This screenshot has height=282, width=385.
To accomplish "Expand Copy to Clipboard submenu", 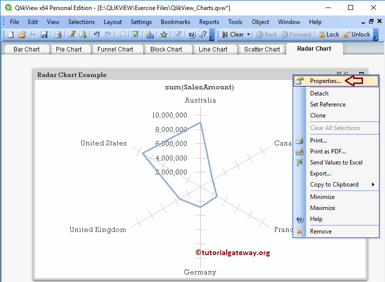I will click(336, 184).
